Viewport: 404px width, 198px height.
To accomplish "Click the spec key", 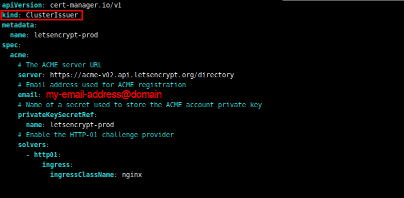I will (10, 45).
